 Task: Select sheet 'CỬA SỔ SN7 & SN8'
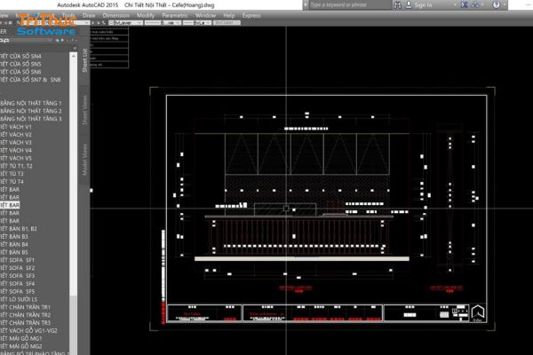click(x=30, y=80)
